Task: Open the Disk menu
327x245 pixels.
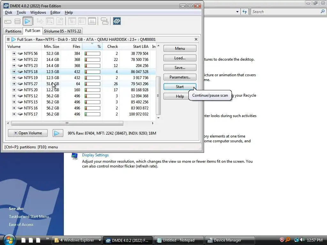Action: 9,12
